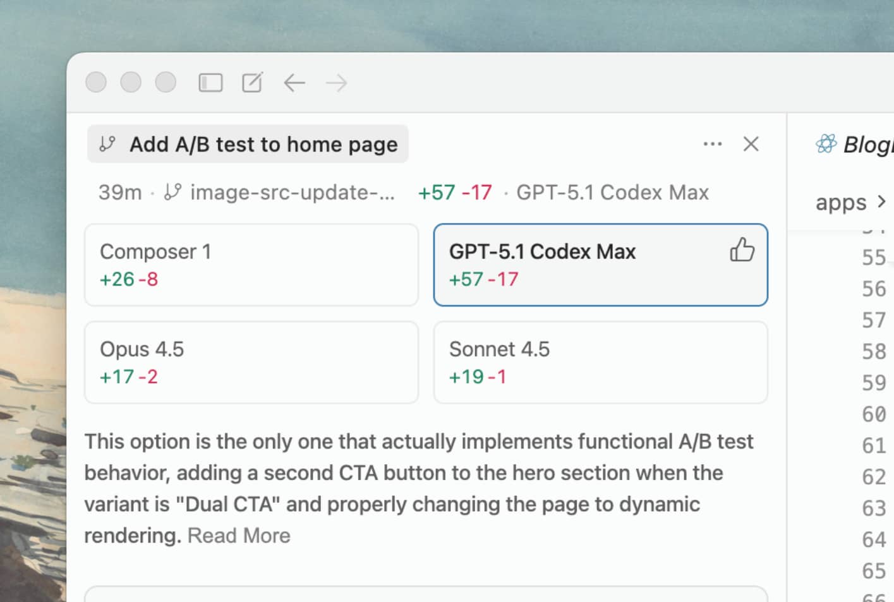
Task: Click the Read More link
Action: pyautogui.click(x=239, y=535)
